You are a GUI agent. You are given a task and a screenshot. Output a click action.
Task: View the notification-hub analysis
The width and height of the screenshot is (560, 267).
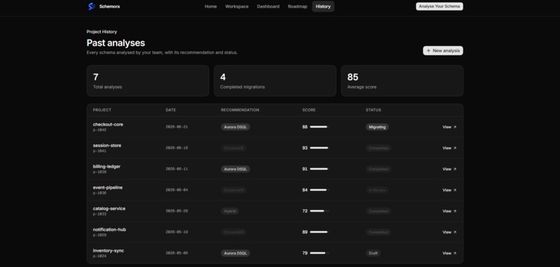pyautogui.click(x=450, y=232)
